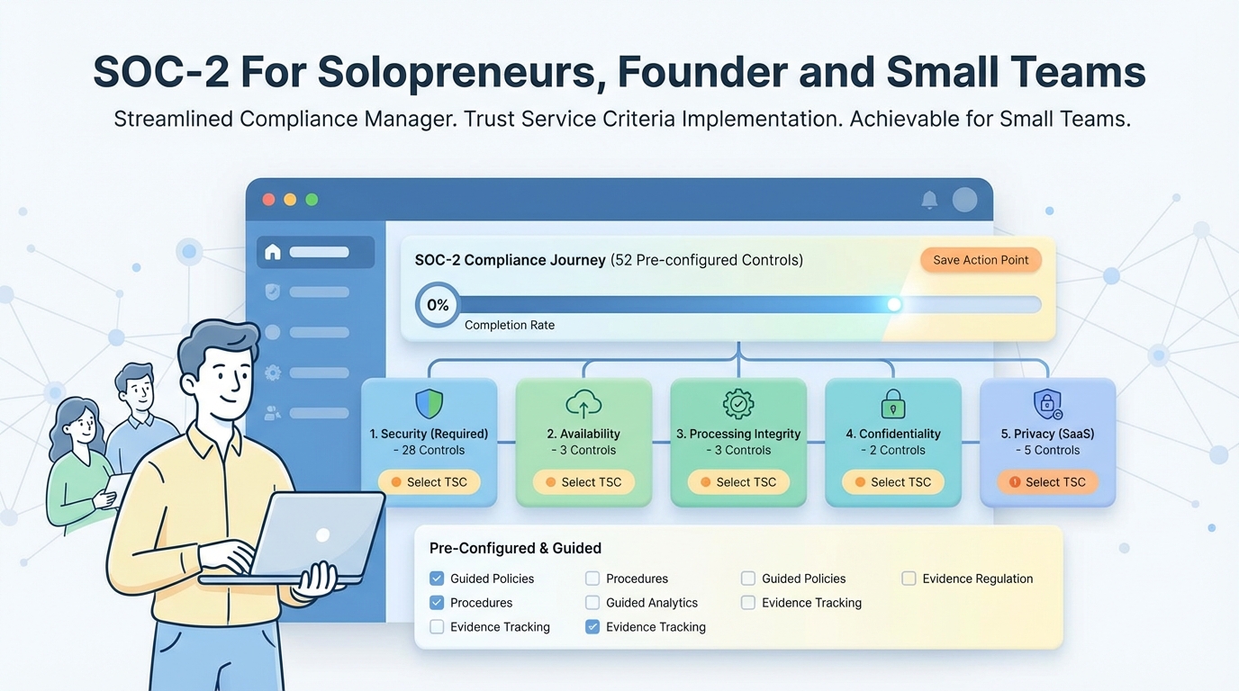Uncheck the checked Evidence Tracking checkbox
This screenshot has width=1239, height=691.
[x=592, y=627]
